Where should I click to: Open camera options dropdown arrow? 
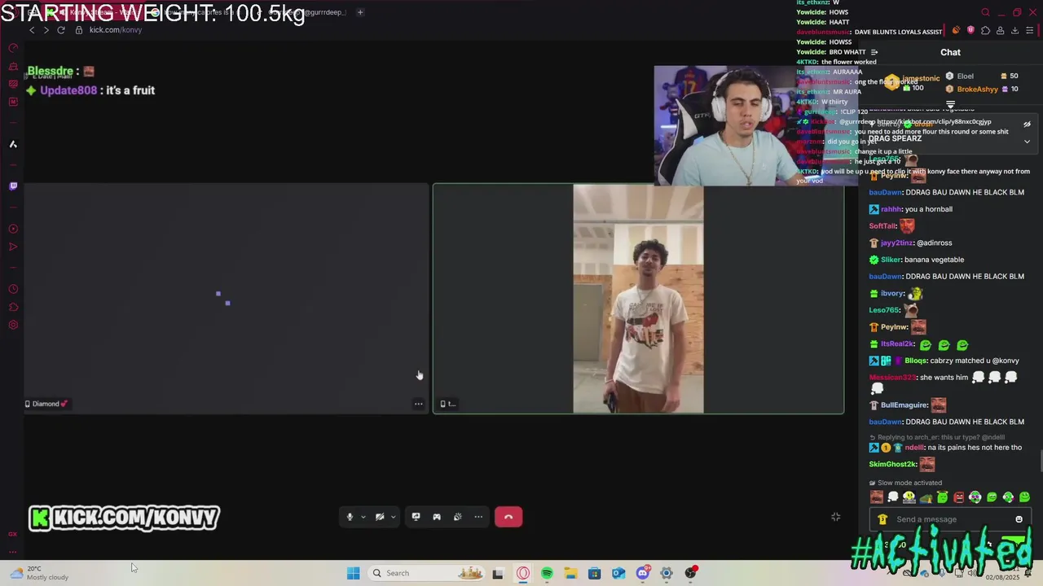(393, 517)
